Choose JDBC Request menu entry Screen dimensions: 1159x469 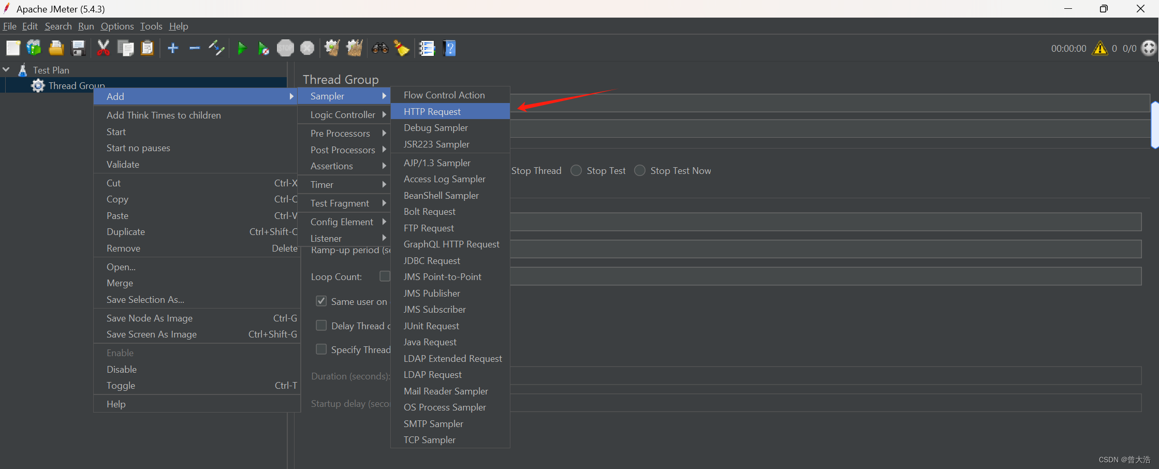tap(450, 260)
